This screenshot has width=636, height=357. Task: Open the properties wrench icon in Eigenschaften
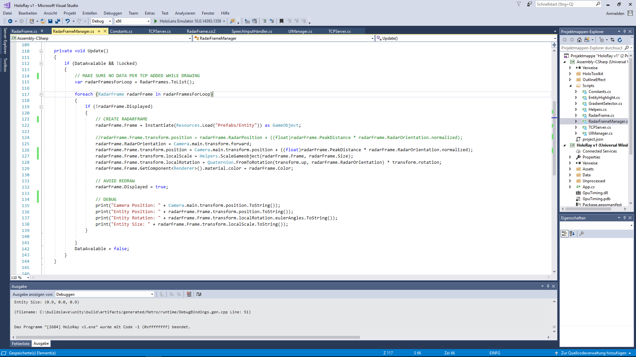(x=582, y=234)
